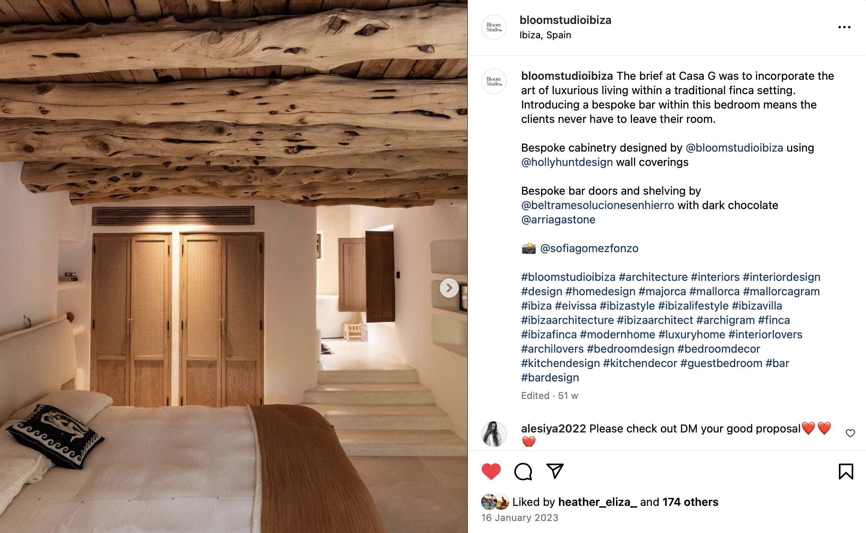Share the post using the paper plane icon
Viewport: 866px width, 533px height.
[x=555, y=471]
